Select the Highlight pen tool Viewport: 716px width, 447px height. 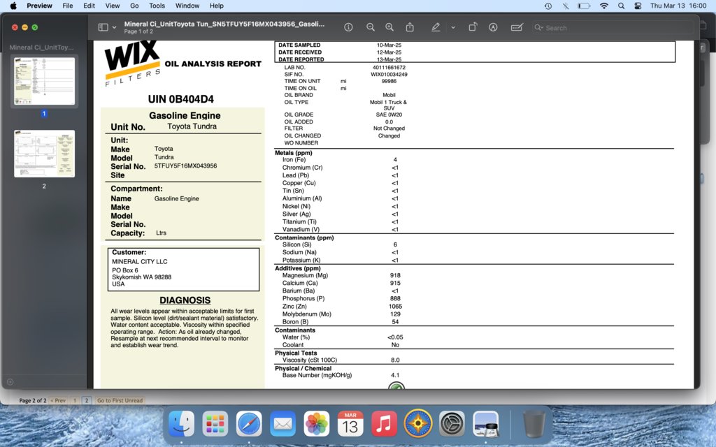[x=436, y=27]
